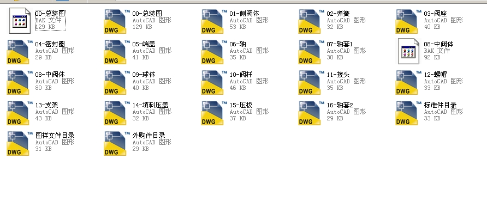Image resolution: width=487 pixels, height=201 pixels.
Task: Click the 标准件目录 DWG icon
Action: click(x=408, y=113)
